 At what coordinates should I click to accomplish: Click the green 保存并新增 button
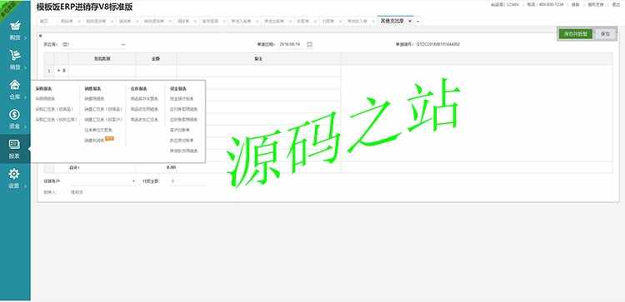pos(576,34)
